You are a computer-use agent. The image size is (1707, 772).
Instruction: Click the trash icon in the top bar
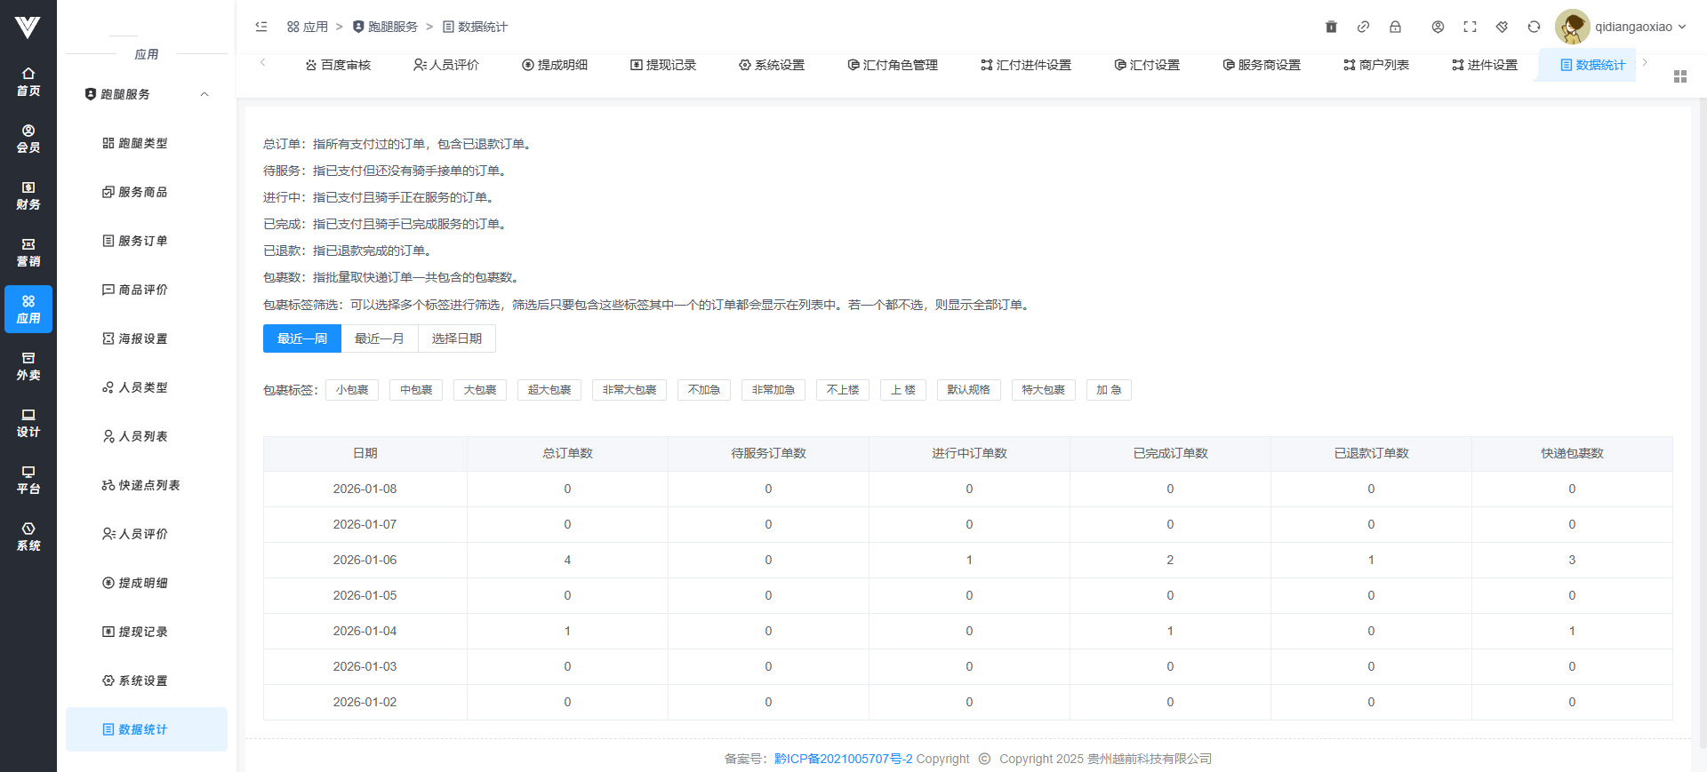pos(1331,27)
